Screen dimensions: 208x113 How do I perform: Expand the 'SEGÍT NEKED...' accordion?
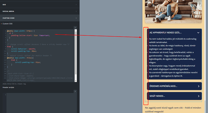174,96
